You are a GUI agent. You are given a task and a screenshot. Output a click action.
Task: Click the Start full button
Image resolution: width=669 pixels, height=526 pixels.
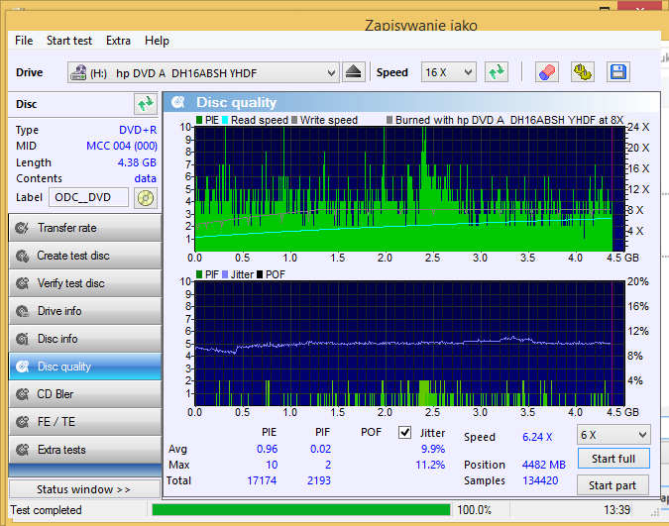click(x=613, y=459)
